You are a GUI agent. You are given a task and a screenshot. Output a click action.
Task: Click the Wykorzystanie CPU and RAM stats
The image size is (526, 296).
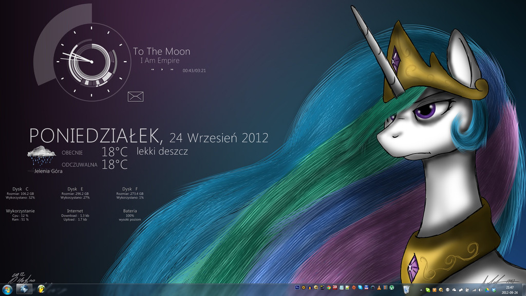tap(20, 215)
